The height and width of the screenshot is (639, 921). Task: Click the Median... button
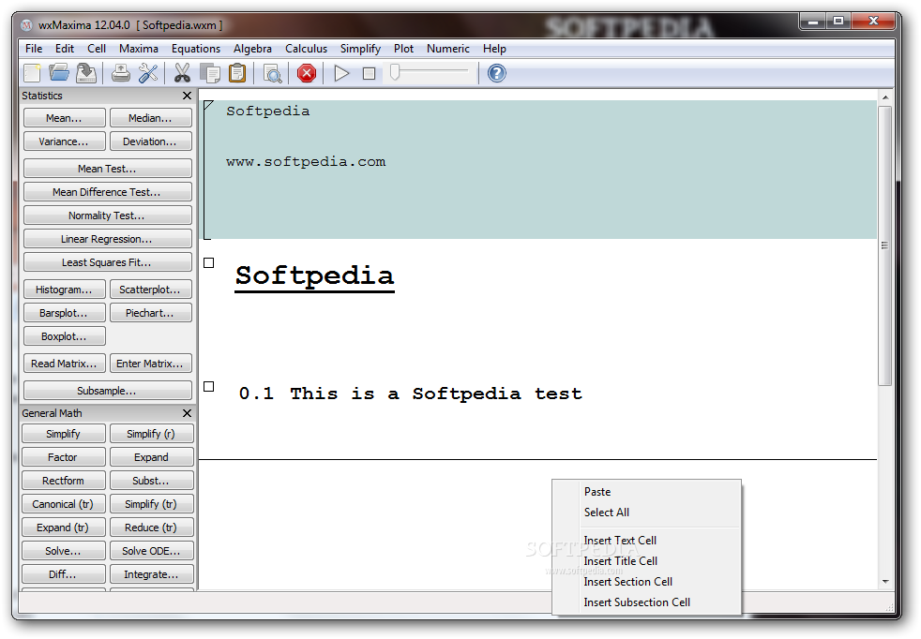tap(151, 118)
